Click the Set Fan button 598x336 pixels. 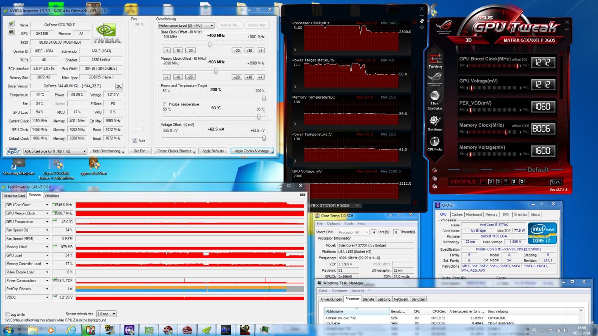140,151
